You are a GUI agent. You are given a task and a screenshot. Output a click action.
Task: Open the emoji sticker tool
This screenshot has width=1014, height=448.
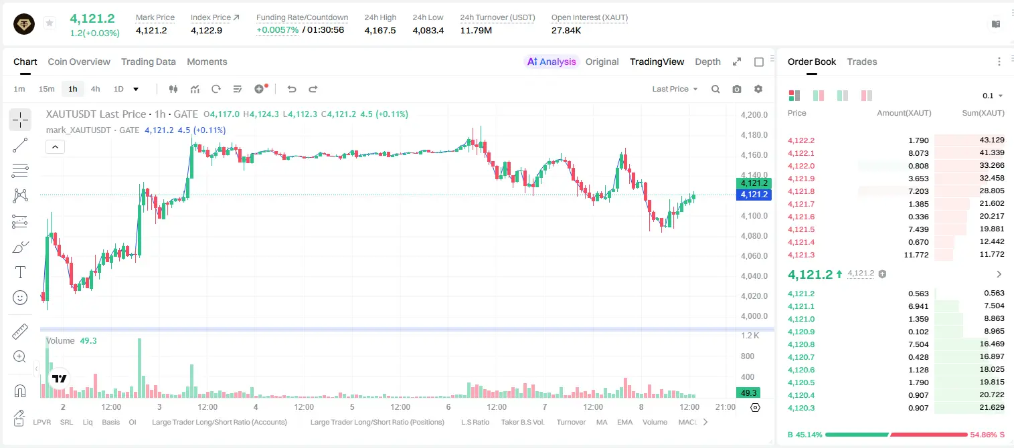click(20, 298)
